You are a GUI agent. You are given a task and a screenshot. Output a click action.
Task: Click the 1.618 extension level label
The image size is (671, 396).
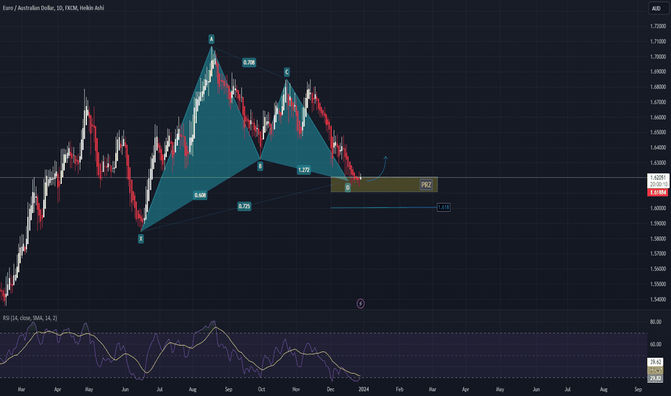click(443, 207)
